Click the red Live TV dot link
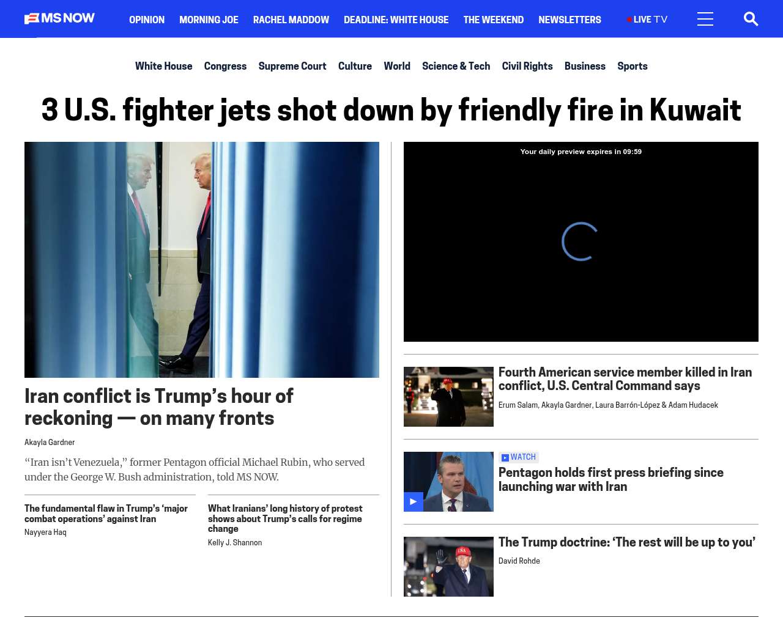 click(647, 20)
